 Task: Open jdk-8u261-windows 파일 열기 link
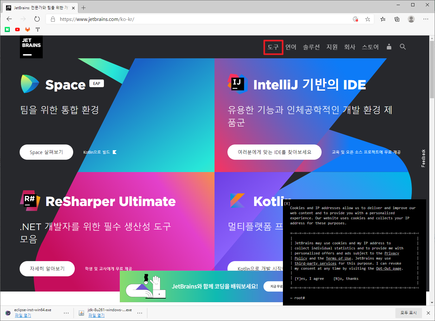tap(96, 315)
